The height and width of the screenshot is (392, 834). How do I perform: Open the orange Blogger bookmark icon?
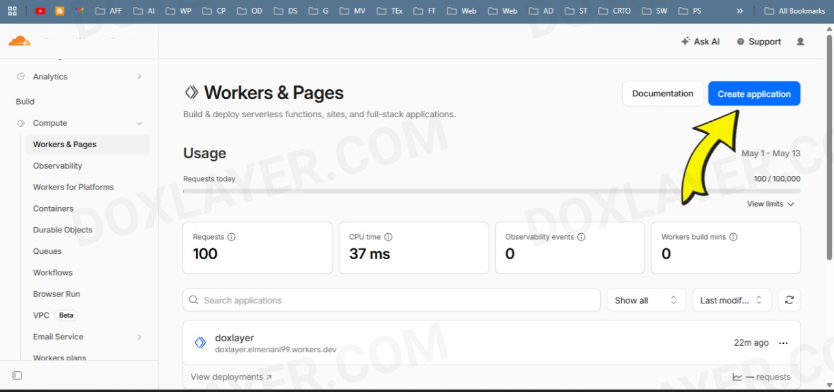click(x=60, y=11)
